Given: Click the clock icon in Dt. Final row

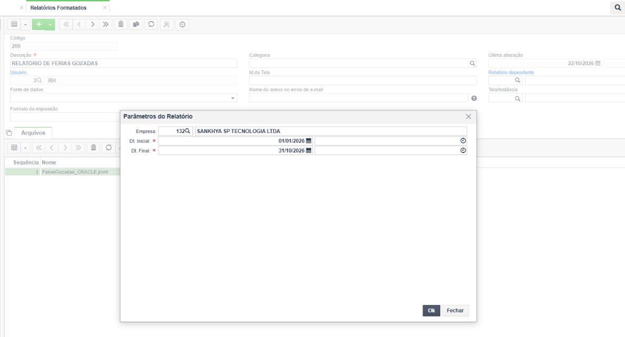Looking at the screenshot, I should pos(463,150).
